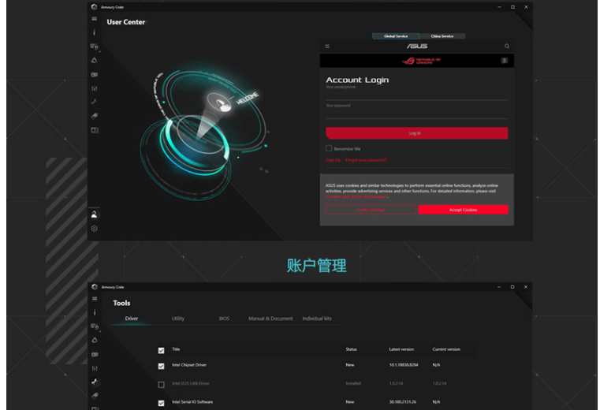Open Devices icon in User Center sidebar
The width and height of the screenshot is (600, 410).
(95, 47)
